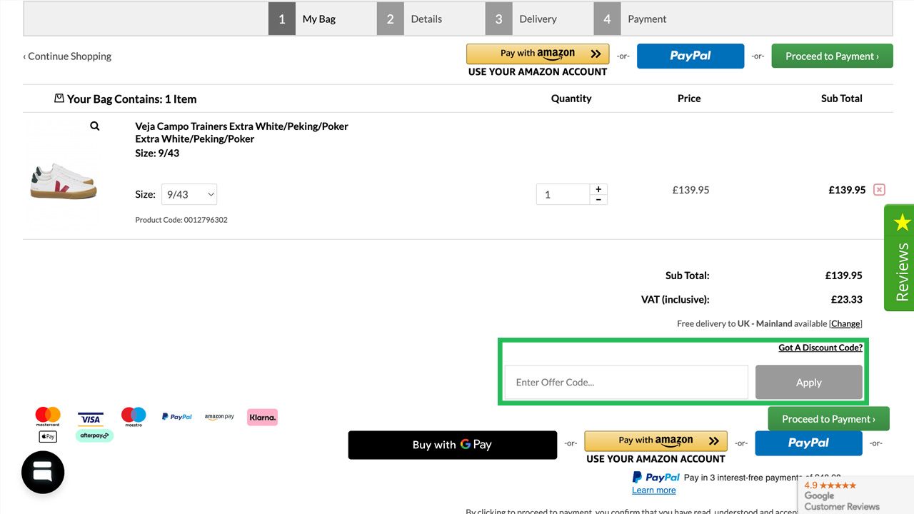
Task: Remove the Veja Campo Trainers from bag
Action: click(879, 190)
